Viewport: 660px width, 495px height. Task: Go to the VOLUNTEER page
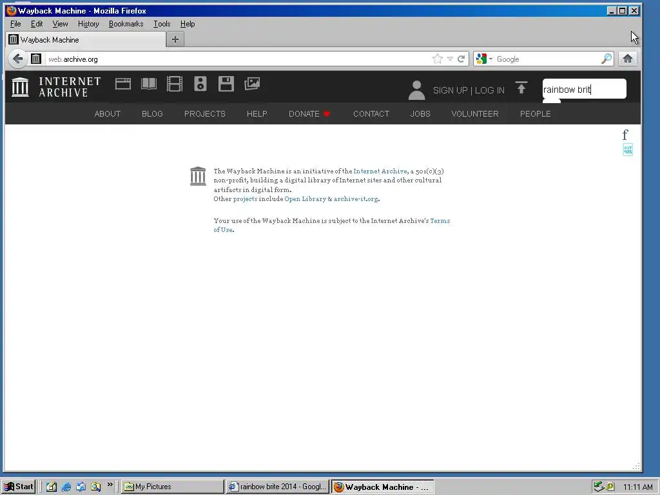click(475, 113)
